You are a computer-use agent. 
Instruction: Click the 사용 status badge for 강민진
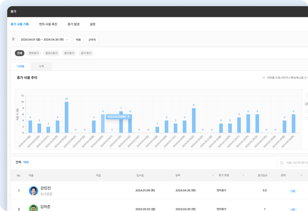click(293, 191)
